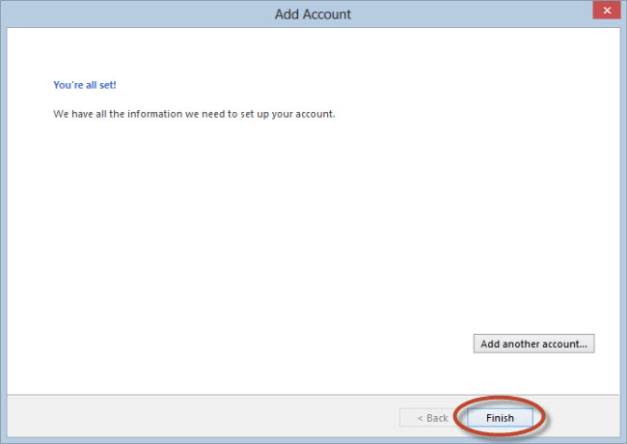Click empty gray footer left of Back

200,417
